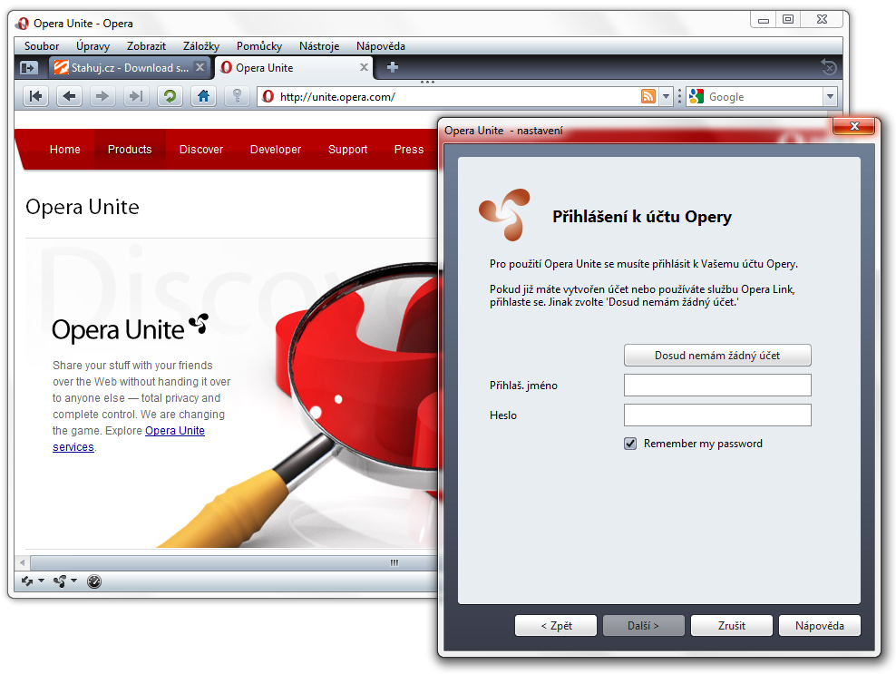Screen dimensions: 896x674
Task: Reload the page with green arrow
Action: point(170,96)
